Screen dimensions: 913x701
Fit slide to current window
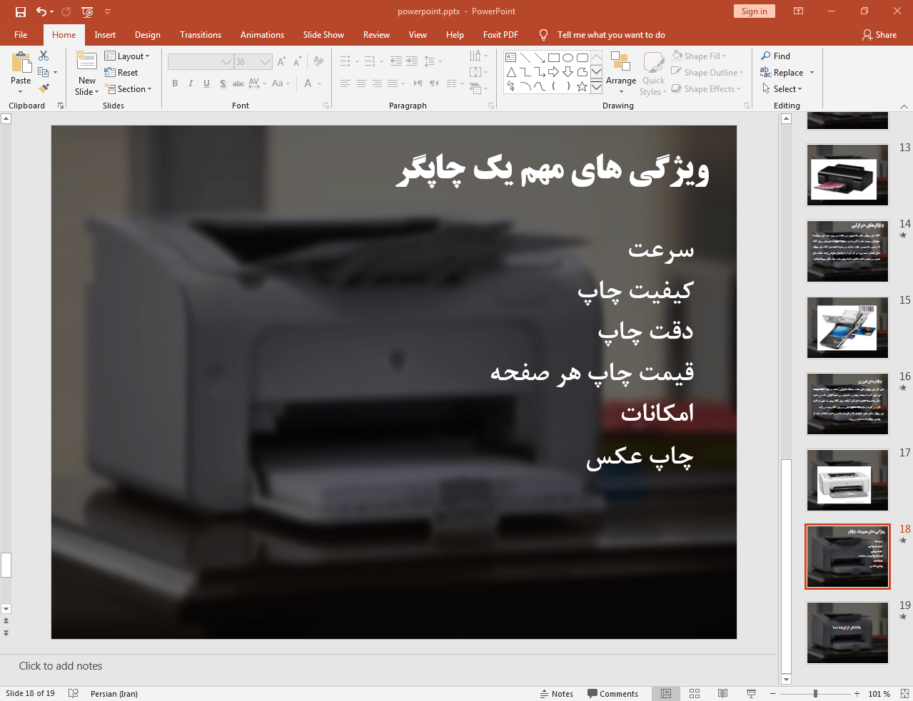click(x=904, y=693)
